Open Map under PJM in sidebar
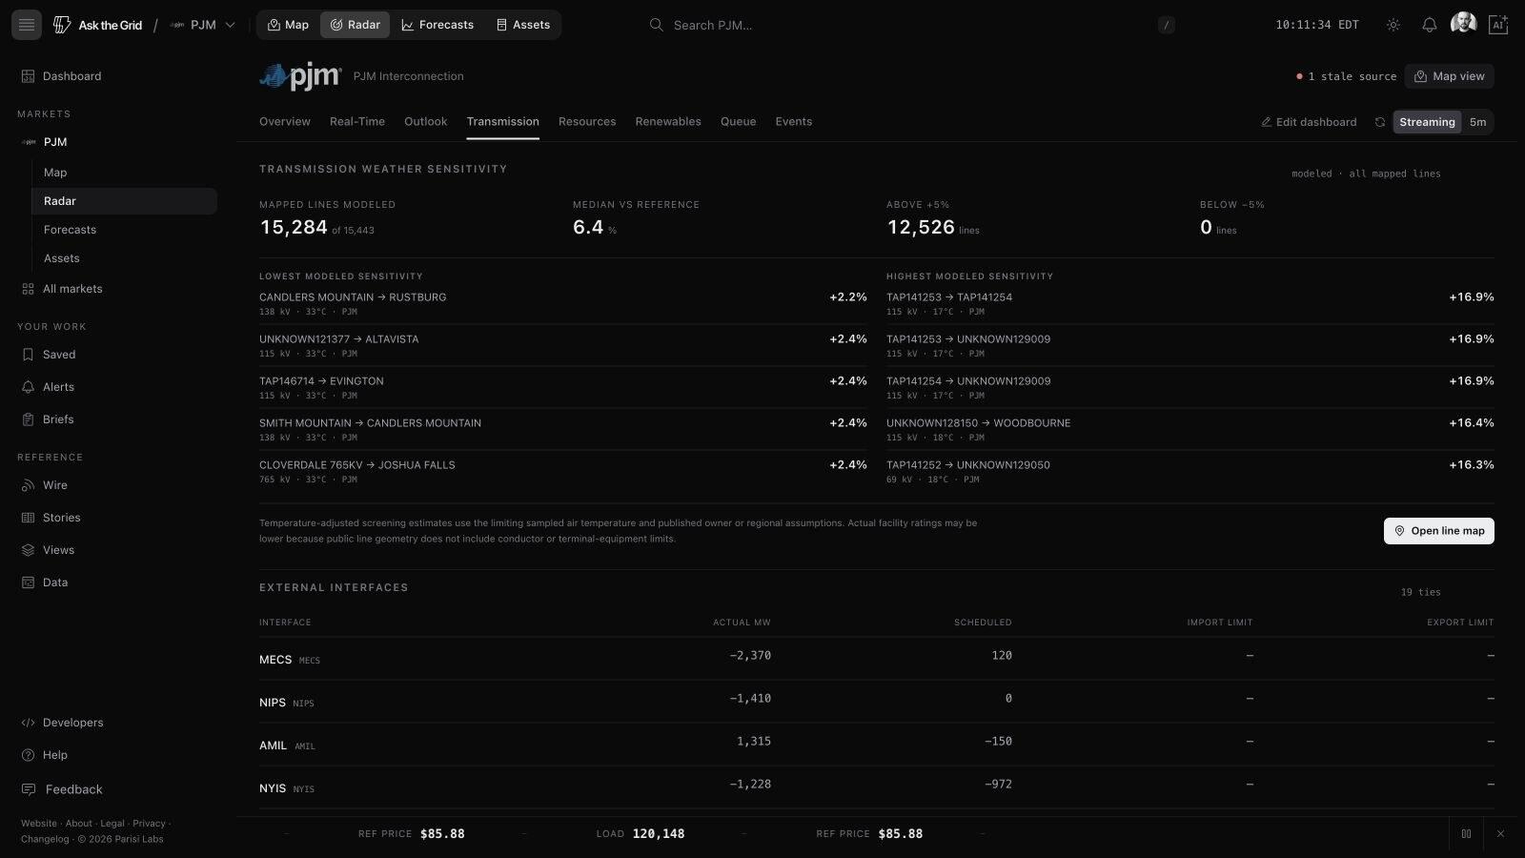This screenshot has width=1525, height=858. (124, 173)
